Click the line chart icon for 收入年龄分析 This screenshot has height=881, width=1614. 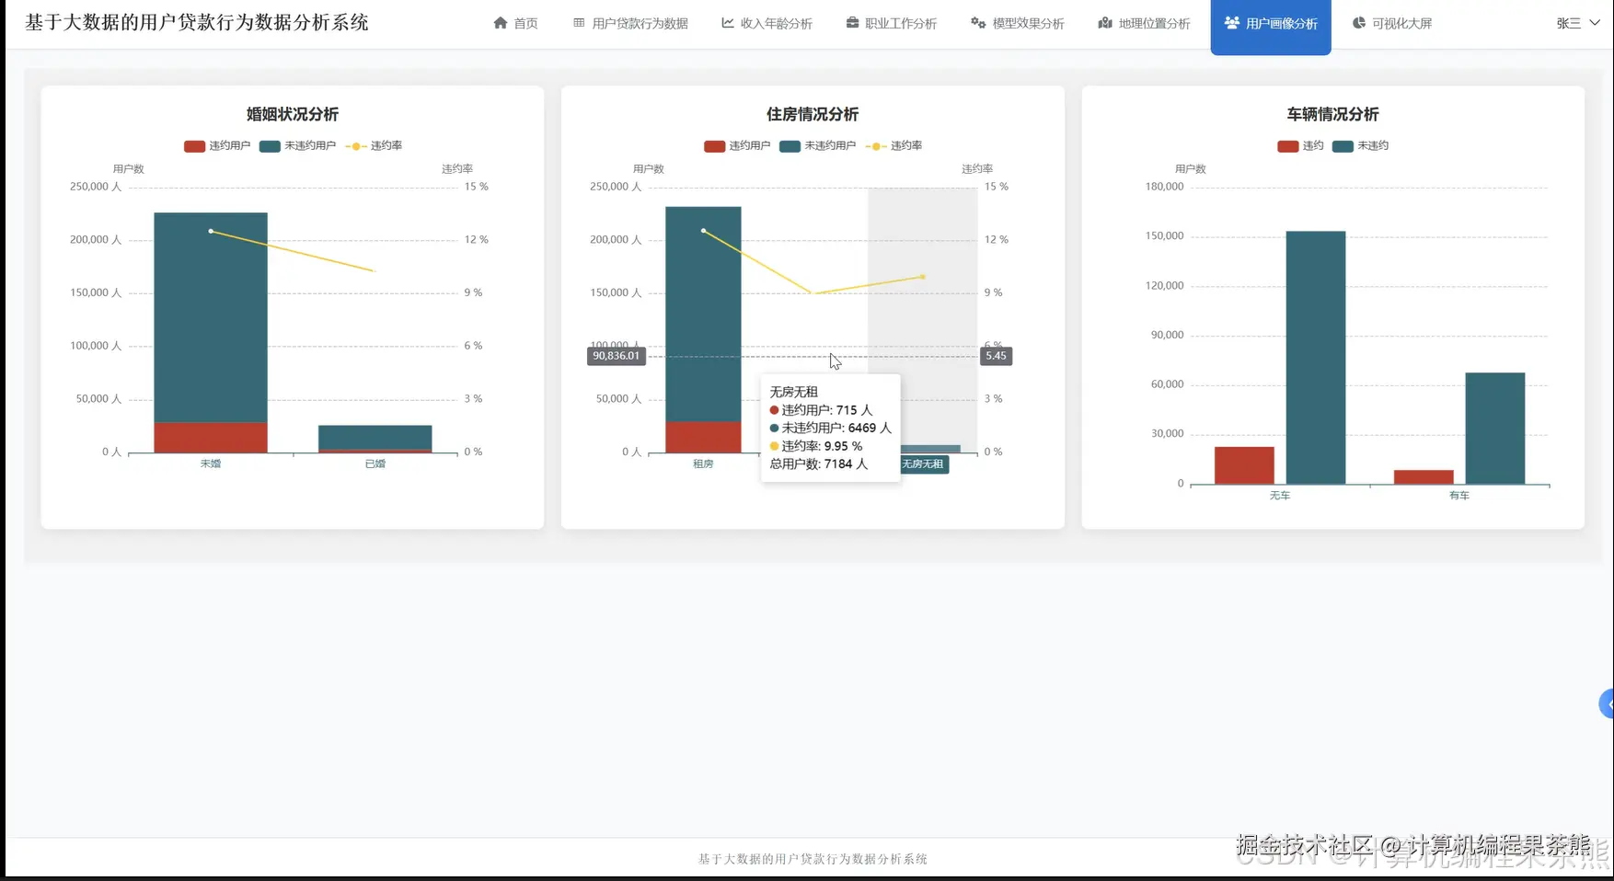(x=728, y=23)
